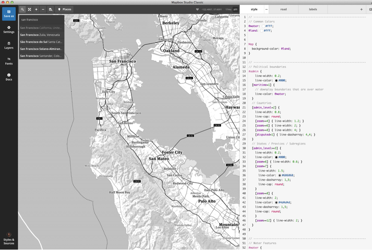
Task: Click the Save as button
Action: (9, 14)
